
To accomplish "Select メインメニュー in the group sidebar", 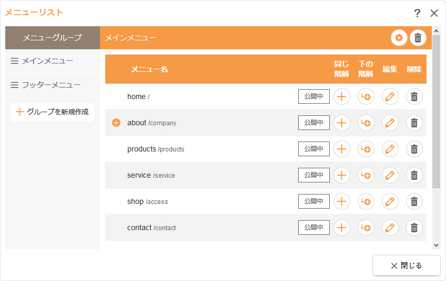I will click(x=47, y=61).
